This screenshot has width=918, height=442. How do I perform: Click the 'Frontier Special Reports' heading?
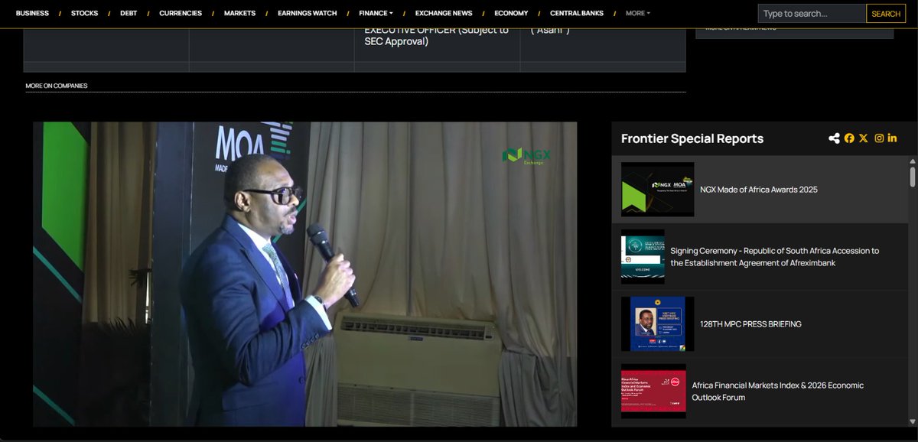click(x=692, y=138)
